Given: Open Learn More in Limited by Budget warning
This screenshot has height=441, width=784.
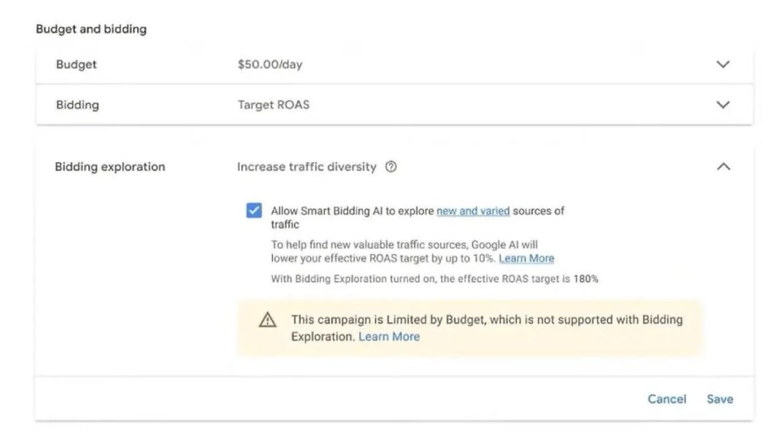Looking at the screenshot, I should (x=389, y=337).
